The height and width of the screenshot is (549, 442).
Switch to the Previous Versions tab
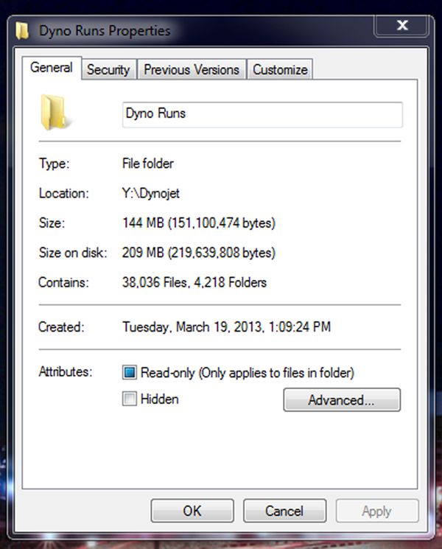click(192, 69)
